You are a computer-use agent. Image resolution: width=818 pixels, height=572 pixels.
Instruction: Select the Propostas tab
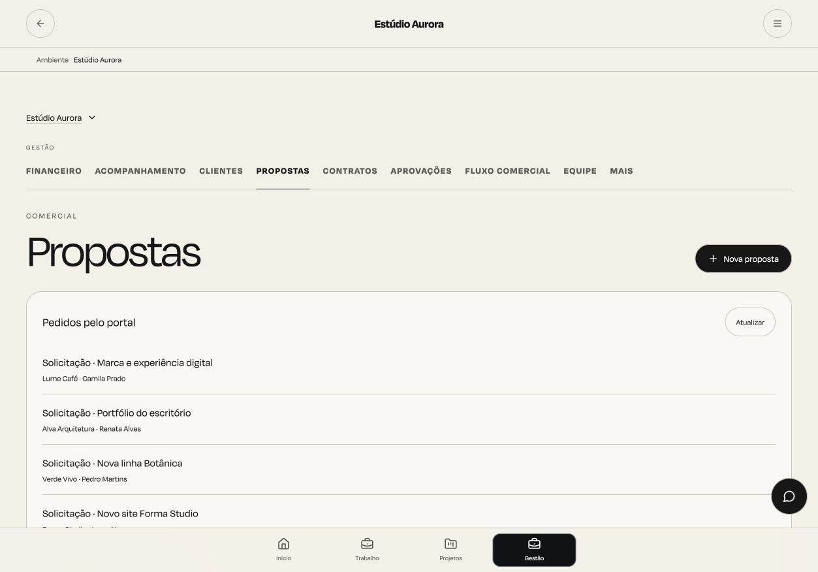[283, 171]
